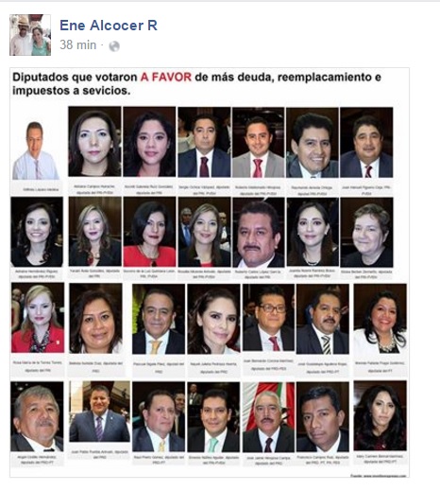Select photo of blonde woman in red blazer
Image resolution: width=440 pixels, height=491 pixels.
pos(38,318)
